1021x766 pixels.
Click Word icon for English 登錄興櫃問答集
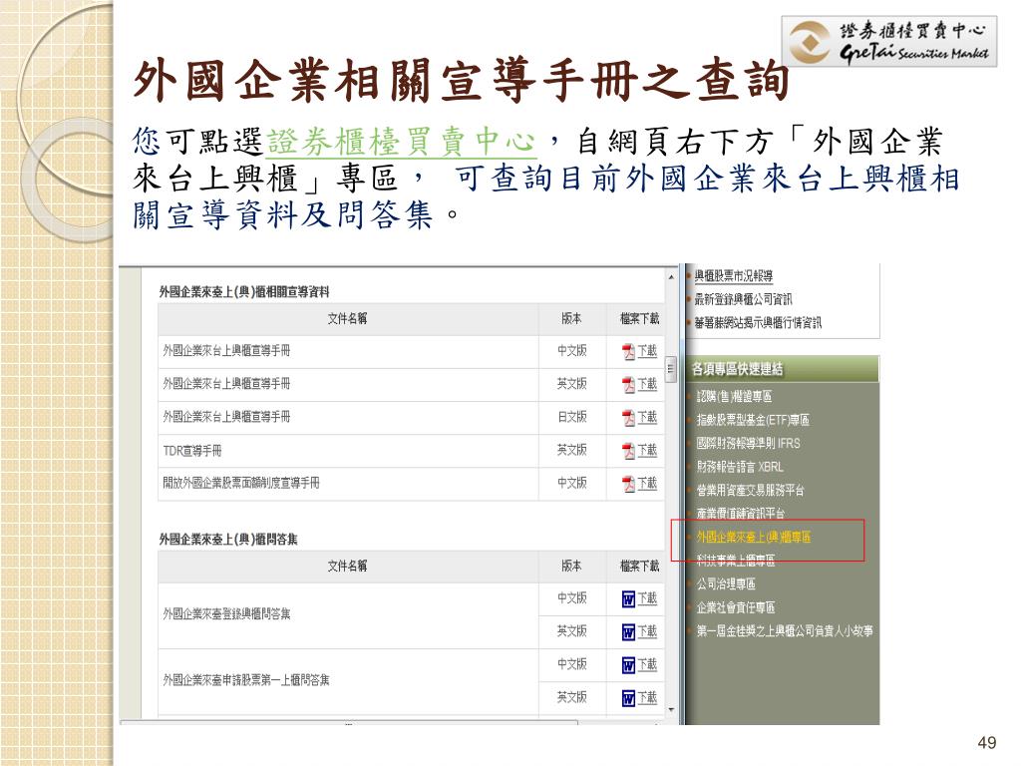(x=628, y=632)
